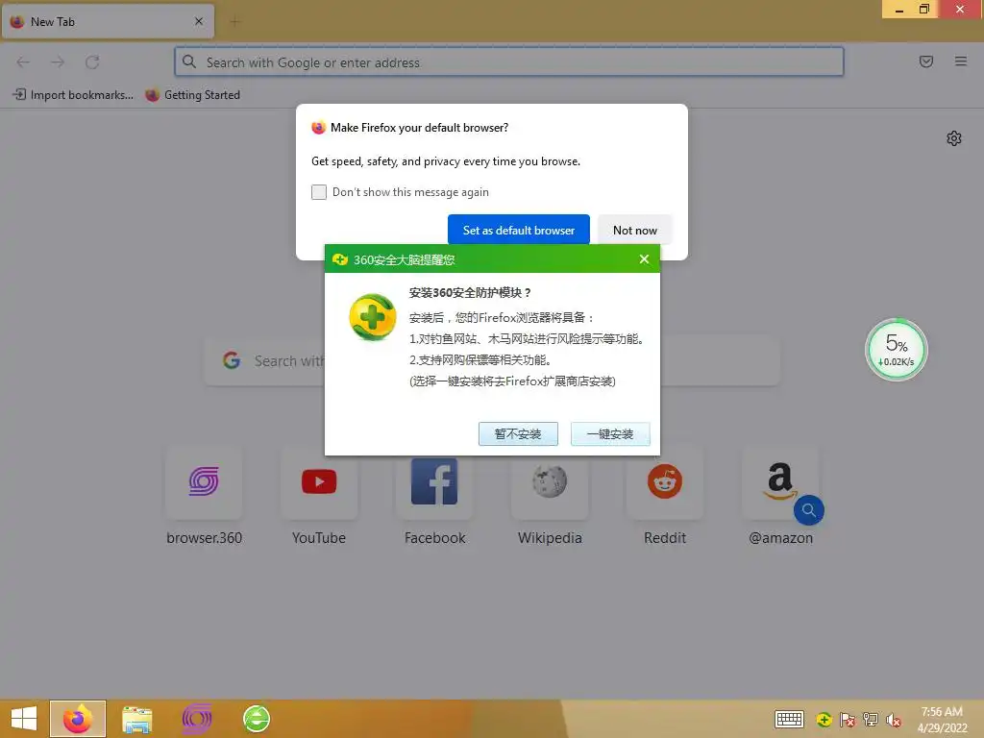Click the 360 speed ball widget showing 5%
The image size is (984, 738).
tap(897, 350)
